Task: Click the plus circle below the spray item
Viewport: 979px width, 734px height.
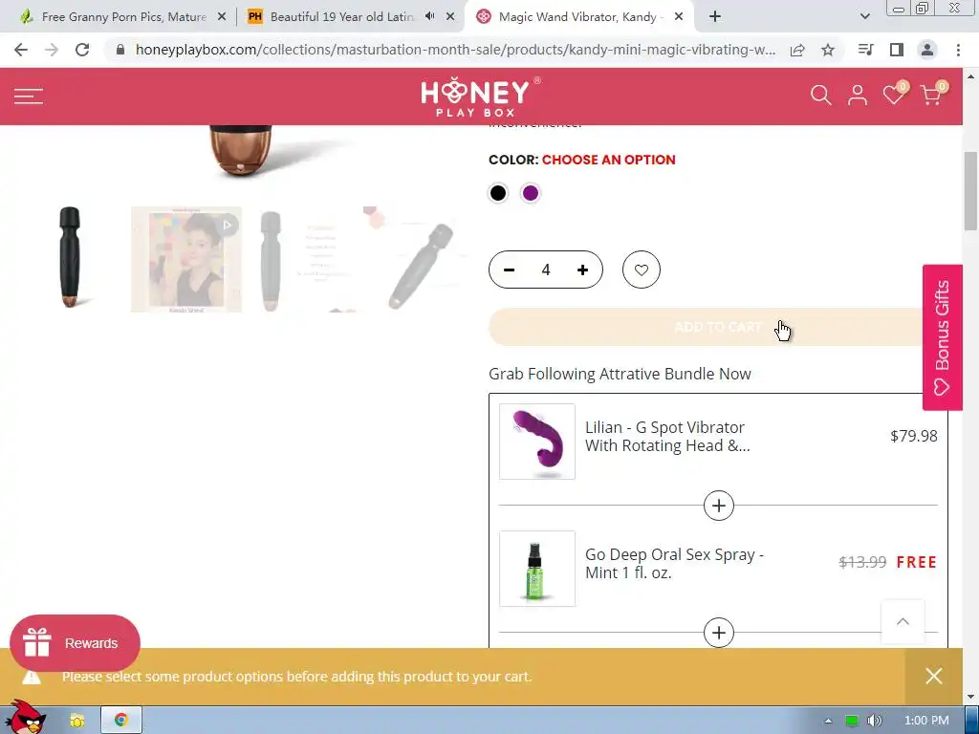Action: pos(719,633)
